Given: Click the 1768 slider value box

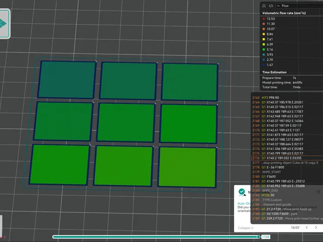Looking at the screenshot, I should (x=265, y=237).
